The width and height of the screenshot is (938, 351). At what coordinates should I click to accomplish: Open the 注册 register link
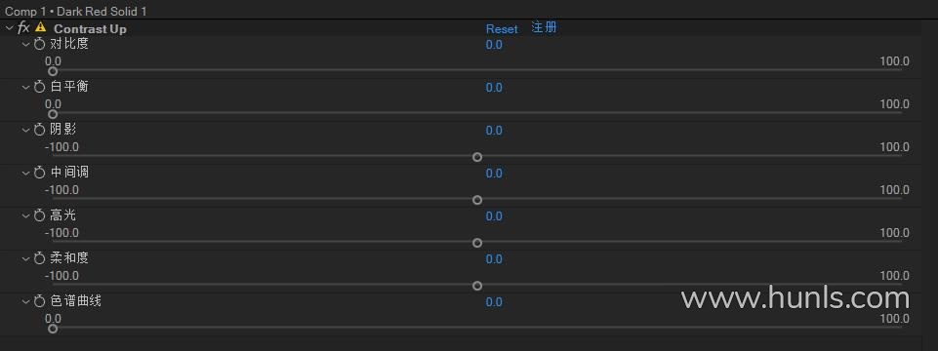click(544, 27)
